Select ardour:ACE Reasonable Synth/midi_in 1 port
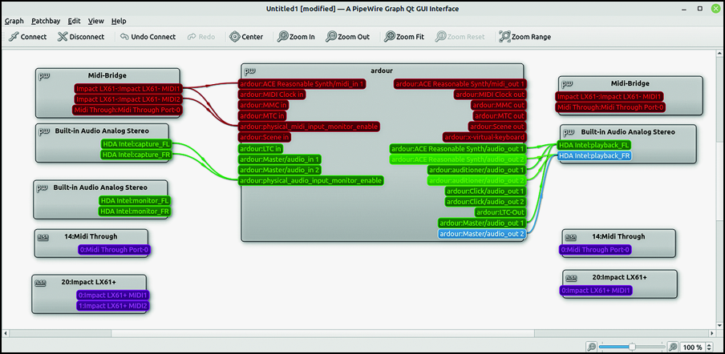 (x=302, y=84)
